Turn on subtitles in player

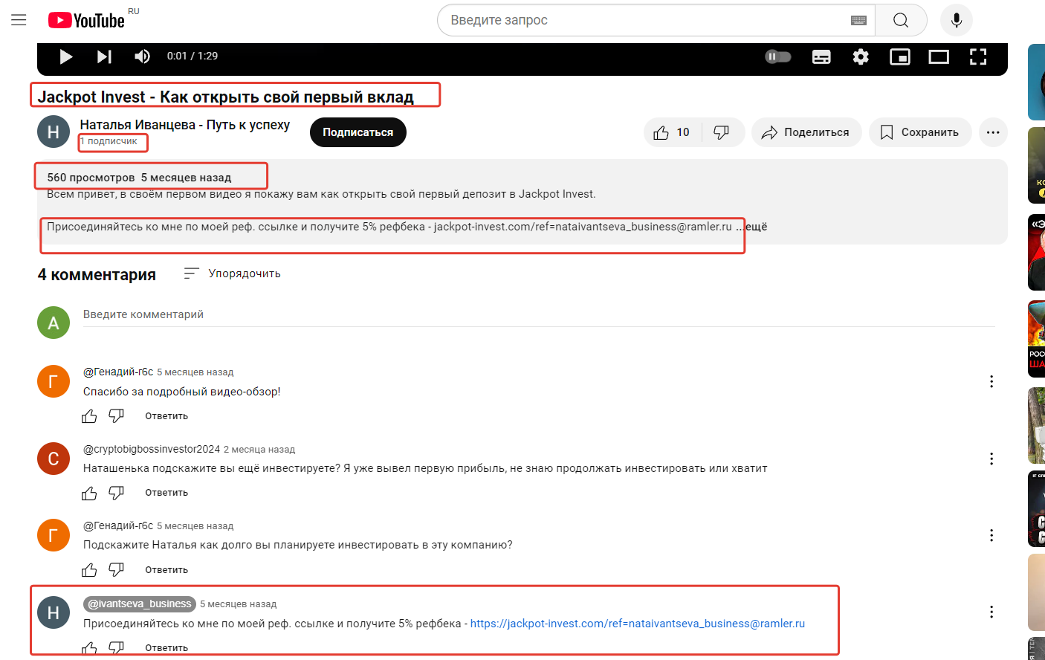tap(821, 56)
